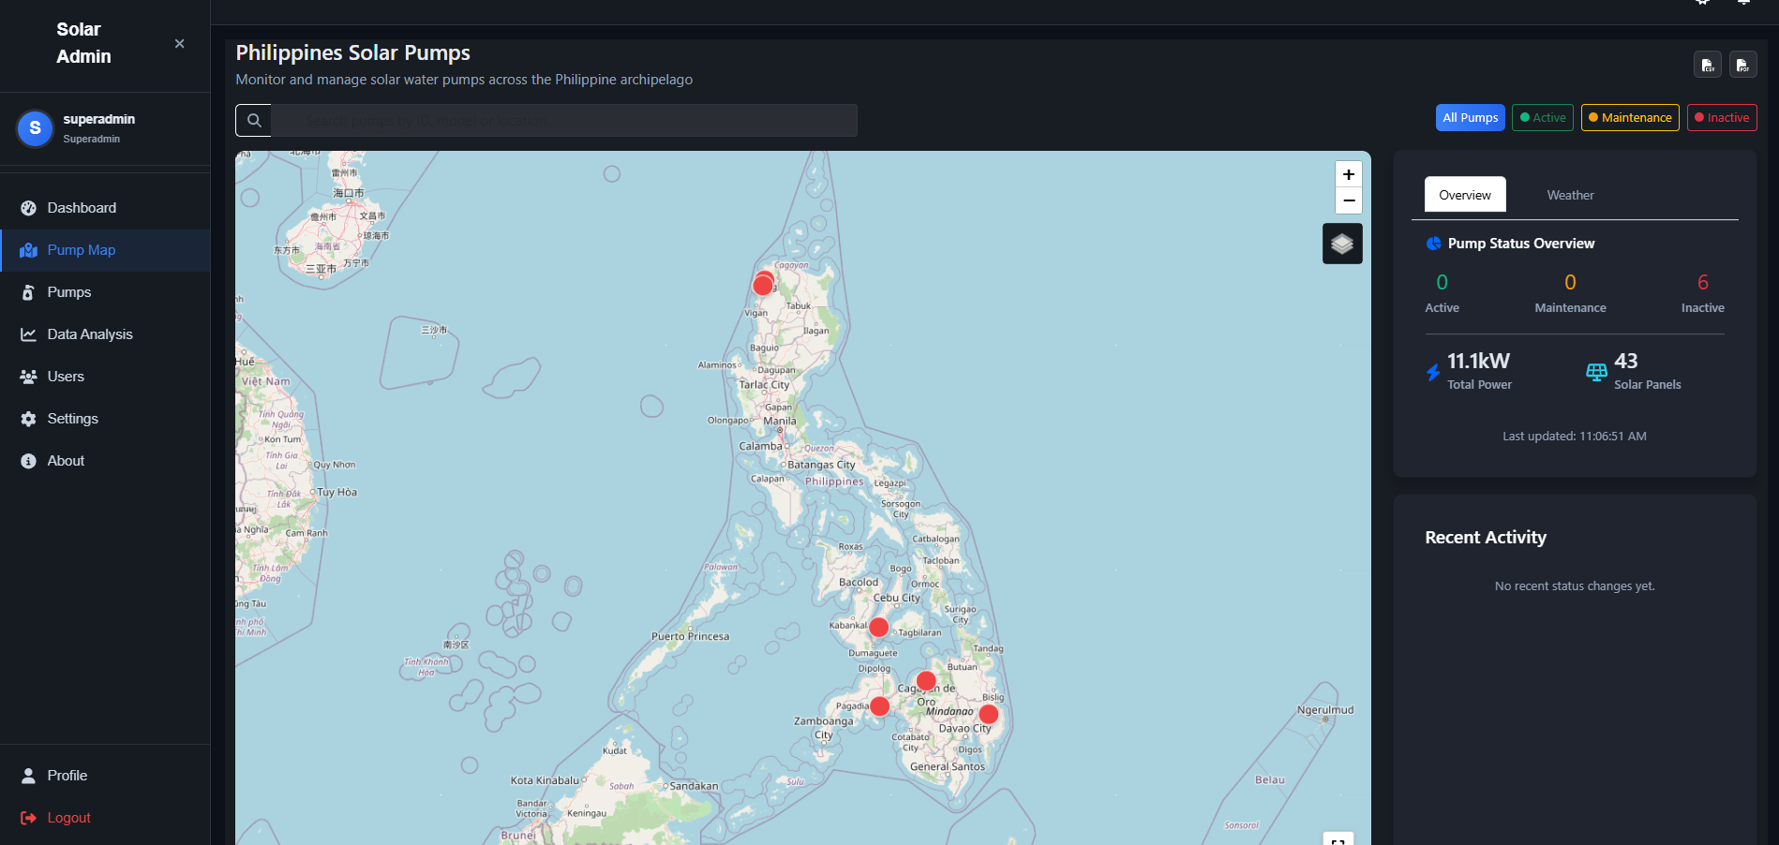Toggle the Inactive pump filter

[1722, 117]
